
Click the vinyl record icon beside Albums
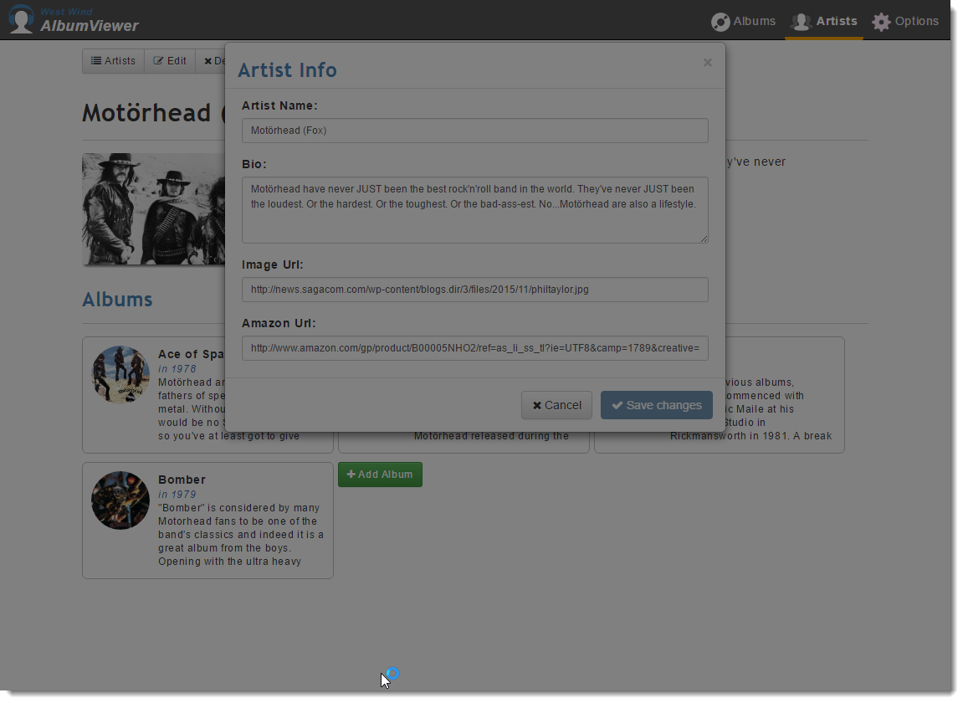720,22
